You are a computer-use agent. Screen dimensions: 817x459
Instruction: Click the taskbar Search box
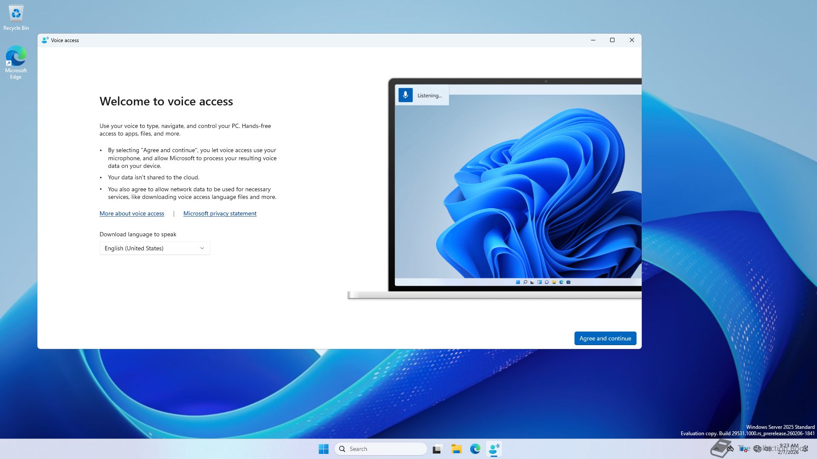(381, 449)
